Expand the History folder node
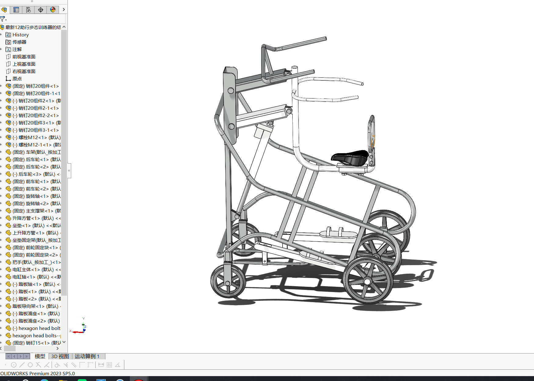534x381 pixels. click(x=2, y=35)
